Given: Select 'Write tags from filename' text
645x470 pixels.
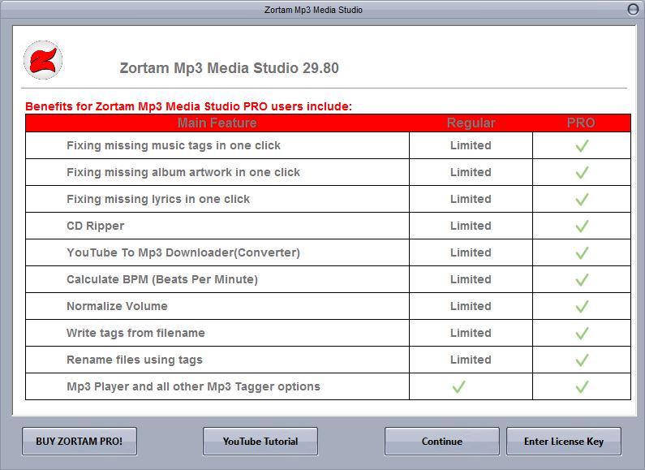Looking at the screenshot, I should (x=135, y=333).
